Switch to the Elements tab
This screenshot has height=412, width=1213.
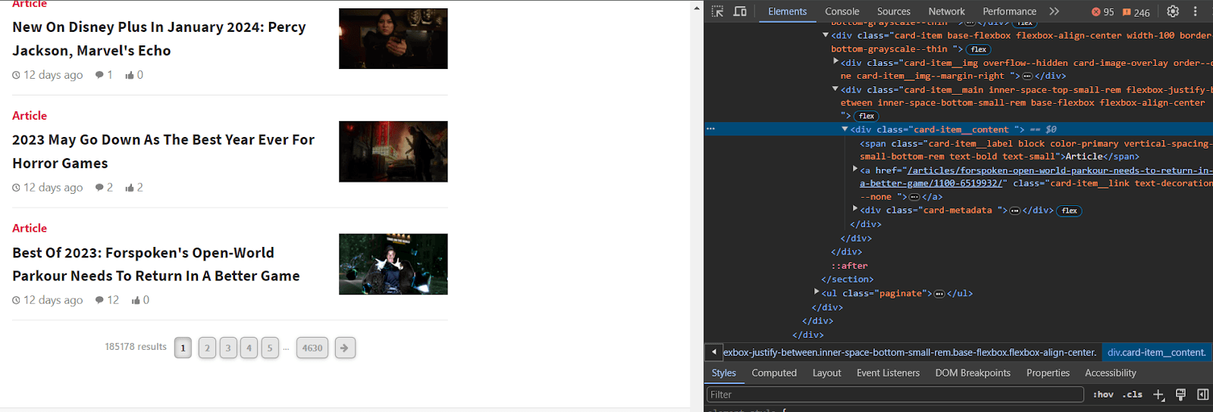click(787, 11)
